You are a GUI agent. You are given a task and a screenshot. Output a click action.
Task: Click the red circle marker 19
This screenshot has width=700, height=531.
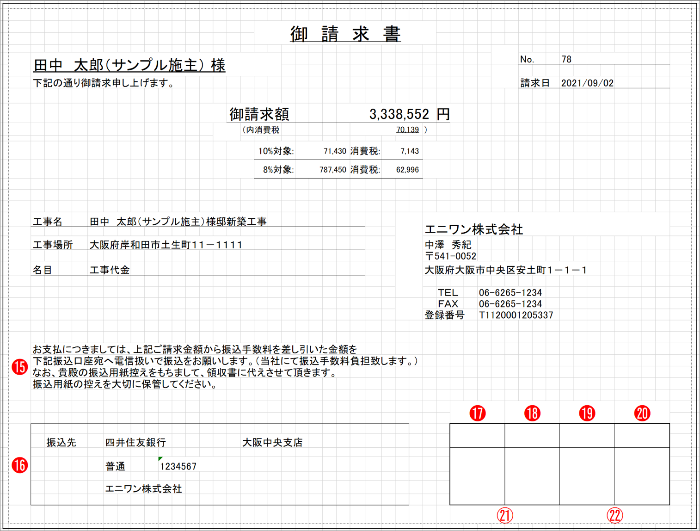click(x=587, y=413)
